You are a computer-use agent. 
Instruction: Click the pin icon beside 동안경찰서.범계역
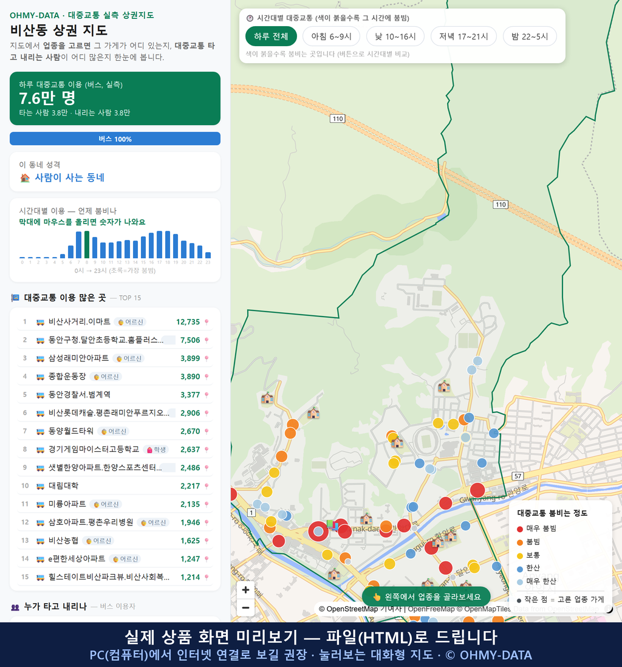click(x=207, y=395)
